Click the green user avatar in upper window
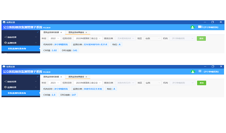 point(193,27)
